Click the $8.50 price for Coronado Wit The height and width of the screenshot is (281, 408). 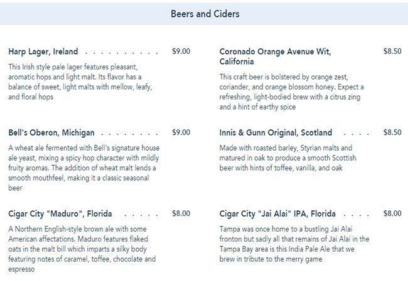tap(392, 51)
